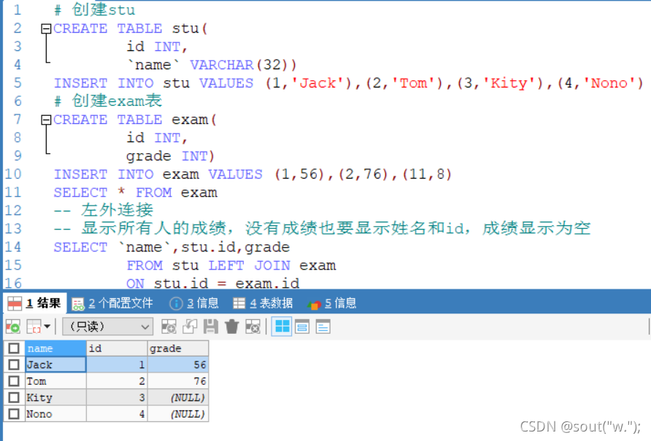The image size is (651, 441).
Task: Click the copy cells table icon
Action: click(34, 327)
